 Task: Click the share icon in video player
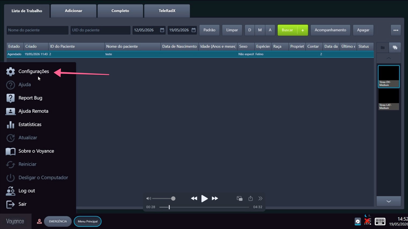(251, 198)
